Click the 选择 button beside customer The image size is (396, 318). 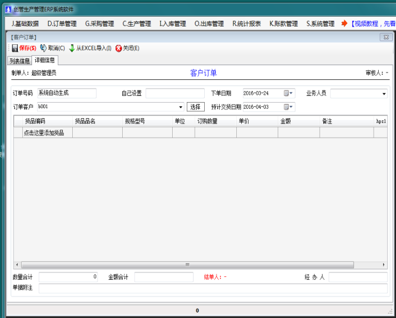[196, 107]
